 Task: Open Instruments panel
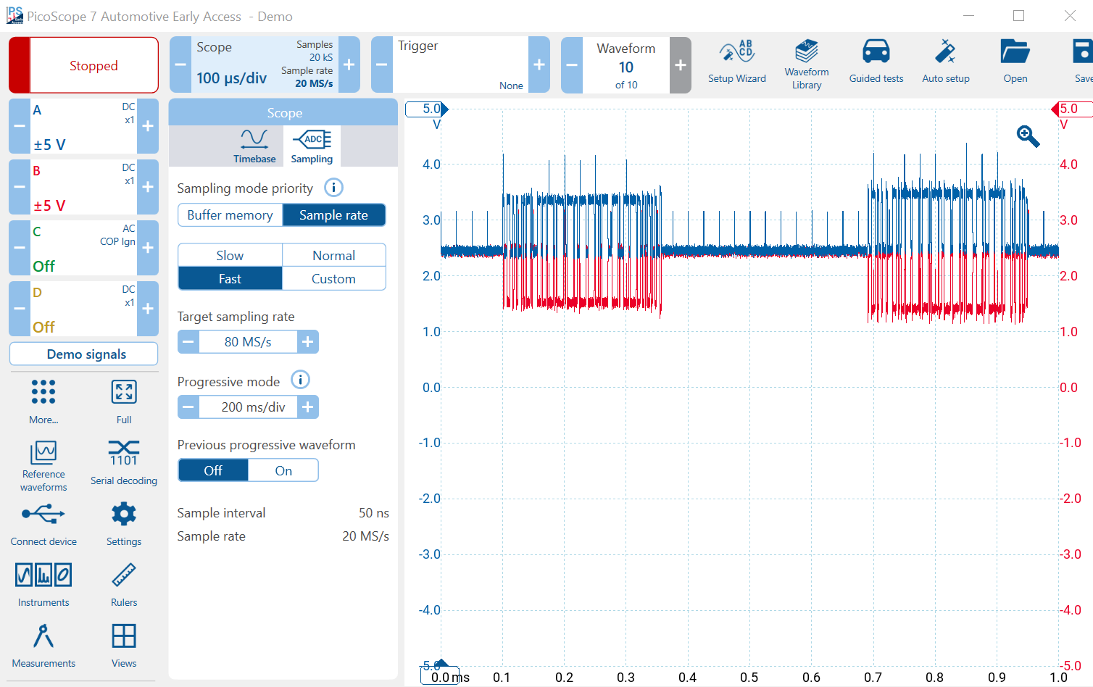[x=43, y=584]
